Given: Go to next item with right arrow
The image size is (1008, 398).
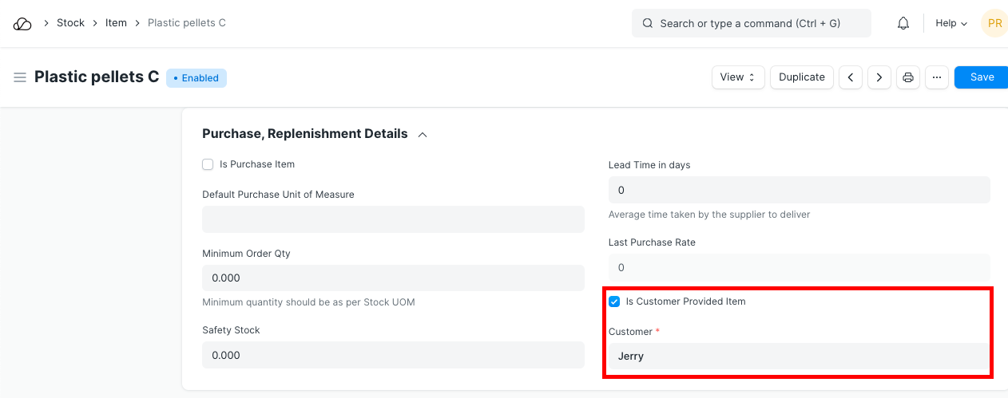Looking at the screenshot, I should 879,77.
